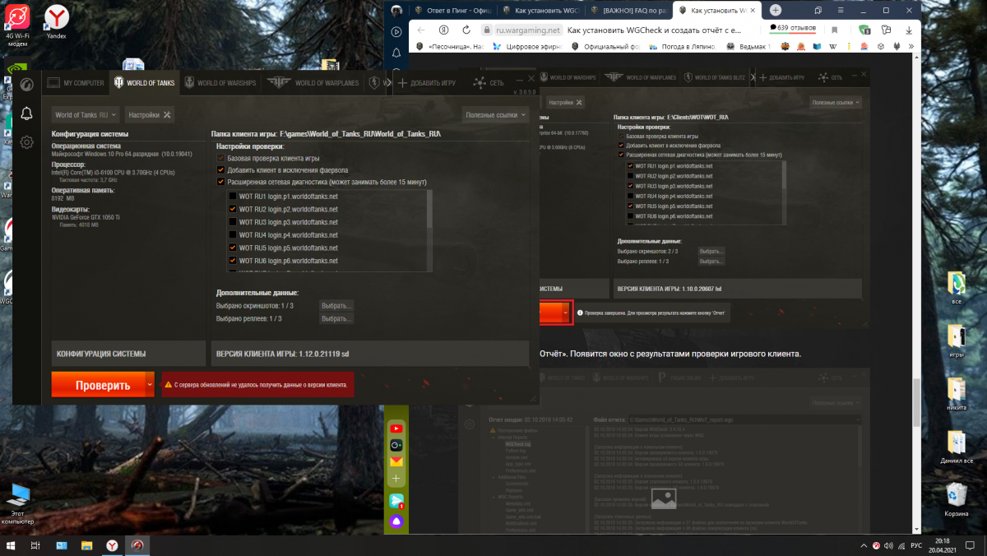Switch to the World of Warships tab

(x=220, y=83)
